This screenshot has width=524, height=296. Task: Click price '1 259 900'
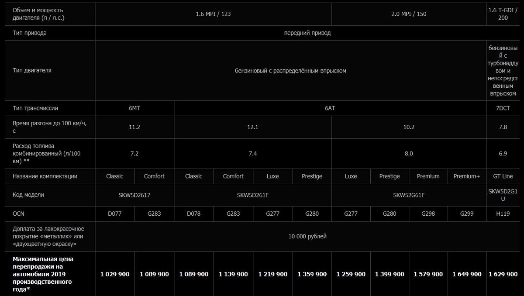tap(351, 274)
